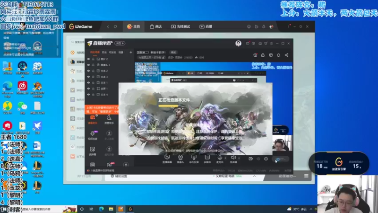
Task: Open the 直播 tab in WeGame
Action: click(206, 27)
